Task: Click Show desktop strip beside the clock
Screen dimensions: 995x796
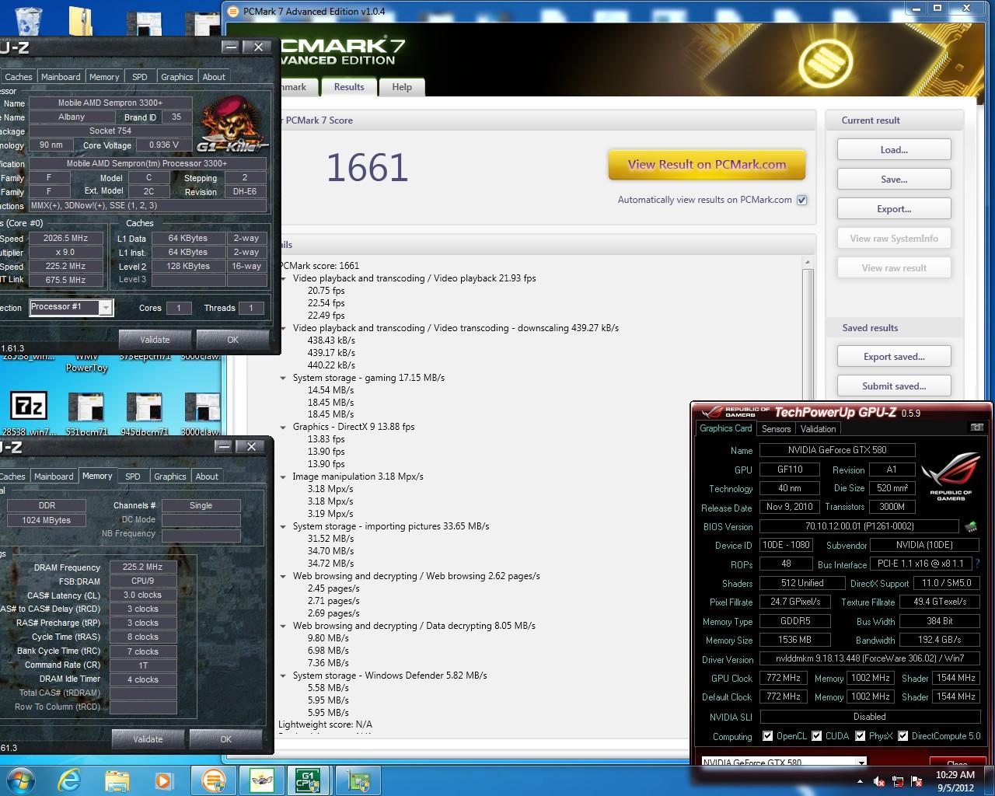Action: click(990, 780)
